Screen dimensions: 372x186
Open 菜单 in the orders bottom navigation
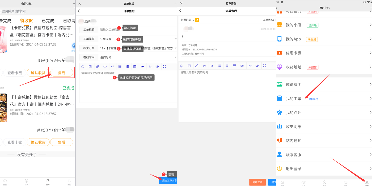(x=26, y=182)
